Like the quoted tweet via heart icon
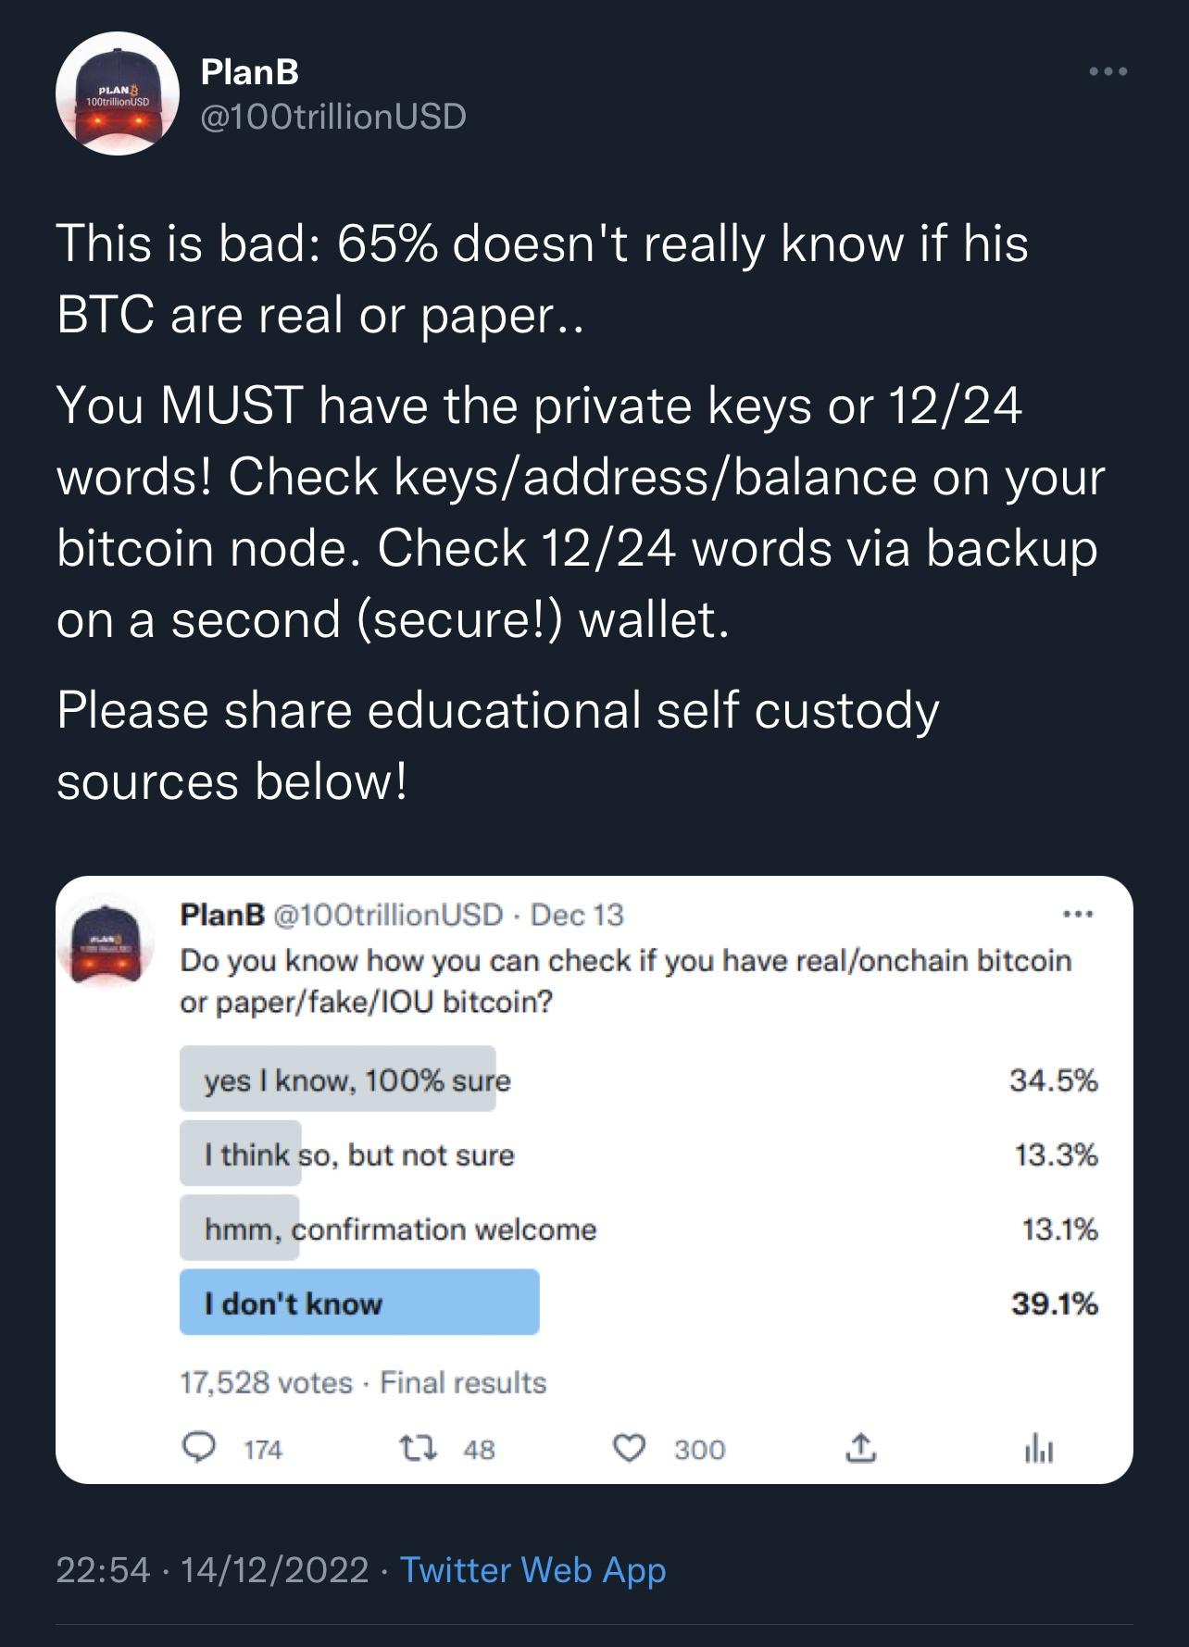Image resolution: width=1189 pixels, height=1647 pixels. pyautogui.click(x=630, y=1448)
